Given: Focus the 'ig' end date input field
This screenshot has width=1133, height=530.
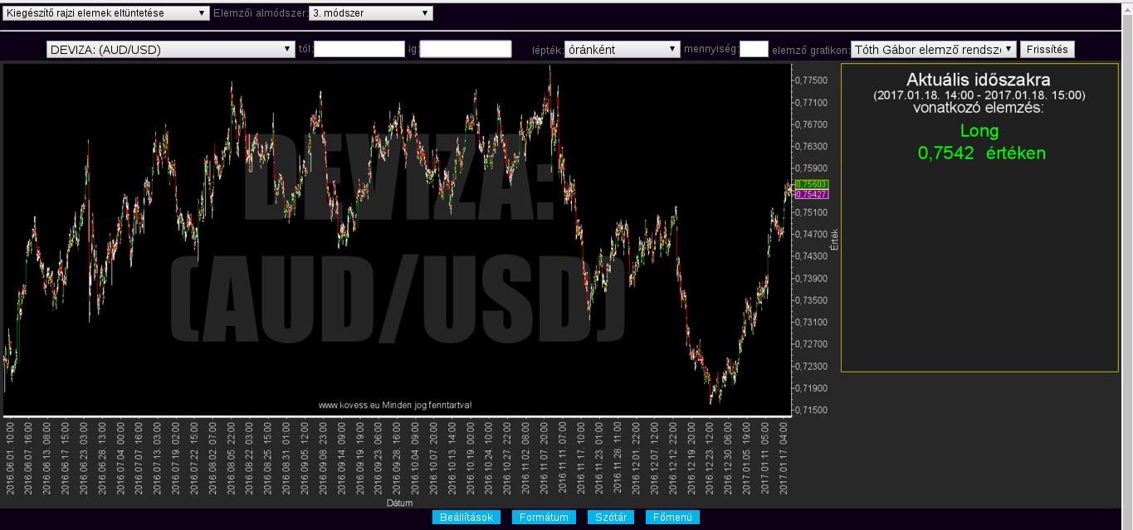Looking at the screenshot, I should (465, 50).
